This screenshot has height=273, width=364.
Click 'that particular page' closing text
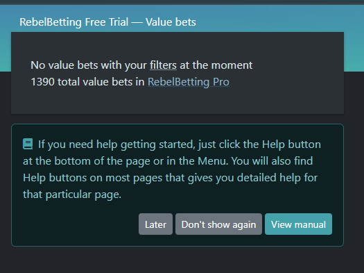tap(72, 195)
